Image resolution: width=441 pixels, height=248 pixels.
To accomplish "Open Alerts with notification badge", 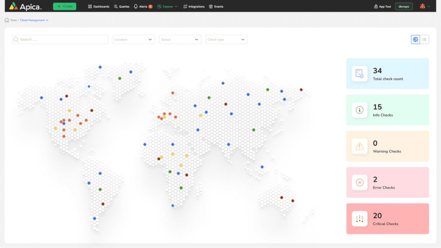I will click(143, 7).
